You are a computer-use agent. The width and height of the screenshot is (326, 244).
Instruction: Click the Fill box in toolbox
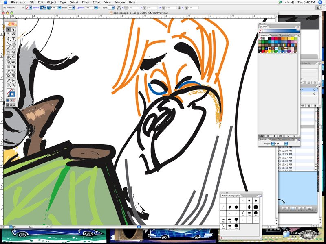pyautogui.click(x=9, y=91)
